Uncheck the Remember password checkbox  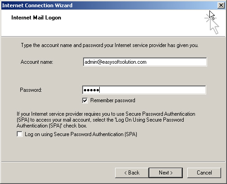85,100
